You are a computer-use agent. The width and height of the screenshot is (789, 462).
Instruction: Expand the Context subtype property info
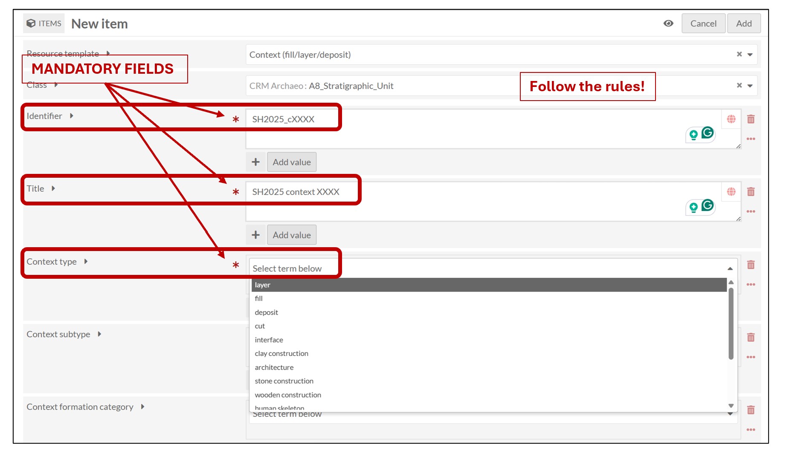[x=99, y=334]
